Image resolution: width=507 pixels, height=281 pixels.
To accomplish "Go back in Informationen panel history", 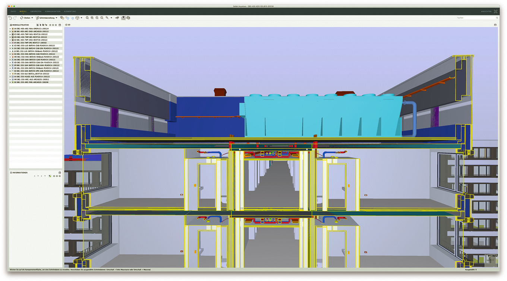I will click(x=35, y=176).
